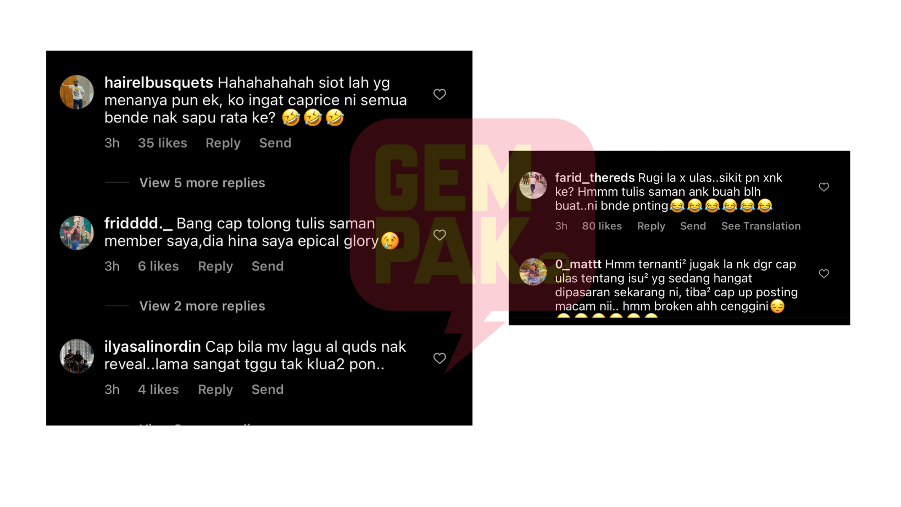This screenshot has height=507, width=901.
Task: Open fridddd._ profile avatar
Action: 76,233
